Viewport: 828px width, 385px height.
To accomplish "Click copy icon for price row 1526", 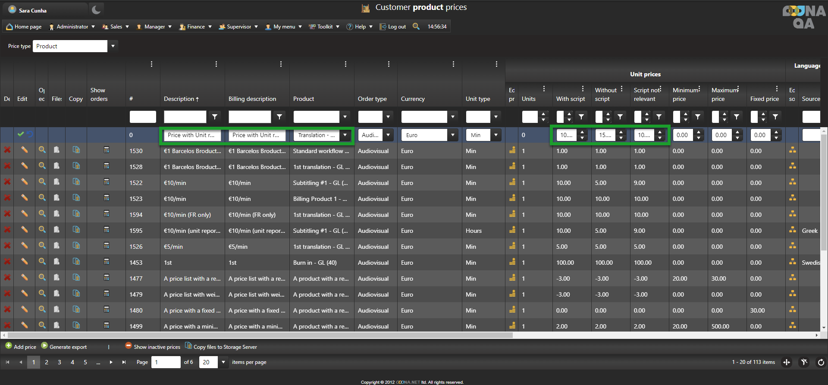I will click(76, 246).
